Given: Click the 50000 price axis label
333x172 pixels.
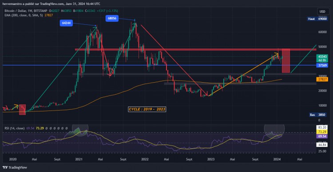Looking at the screenshot, I should 322,46.
